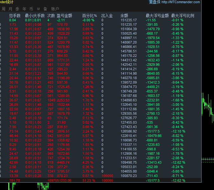Screen dimensions: 214x190
Task: Select the balance cell 127626.77
Action: coord(128,118)
